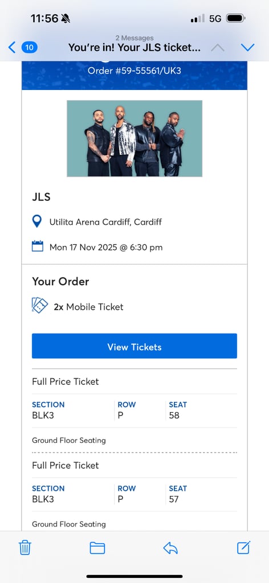This screenshot has height=583, width=269.
Task: Tap the reply arrow icon
Action: pyautogui.click(x=170, y=548)
